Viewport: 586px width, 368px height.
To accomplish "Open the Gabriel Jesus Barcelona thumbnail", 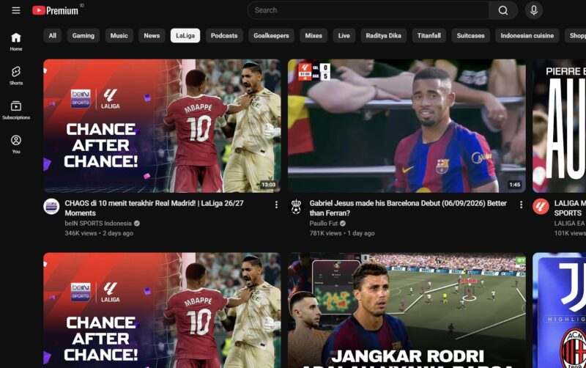I will [x=407, y=125].
